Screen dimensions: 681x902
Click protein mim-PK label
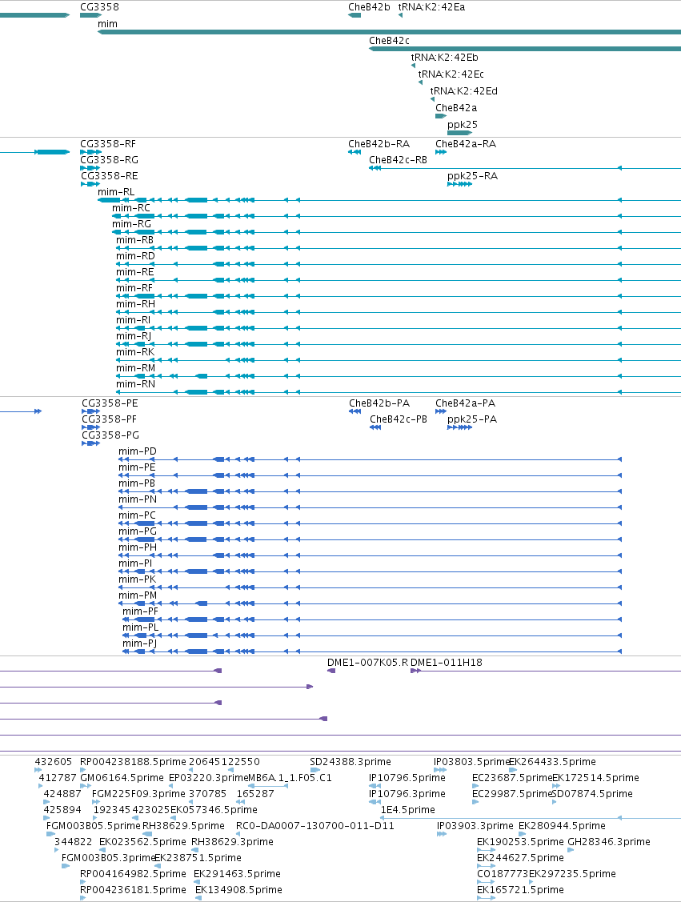pos(137,579)
